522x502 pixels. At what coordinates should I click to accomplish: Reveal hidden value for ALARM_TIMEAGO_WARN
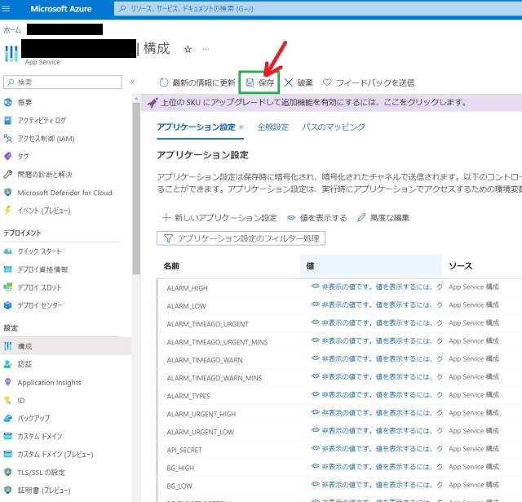point(377,359)
